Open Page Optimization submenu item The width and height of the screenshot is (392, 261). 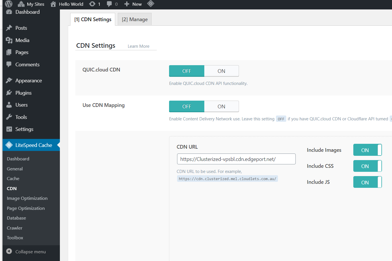point(26,208)
